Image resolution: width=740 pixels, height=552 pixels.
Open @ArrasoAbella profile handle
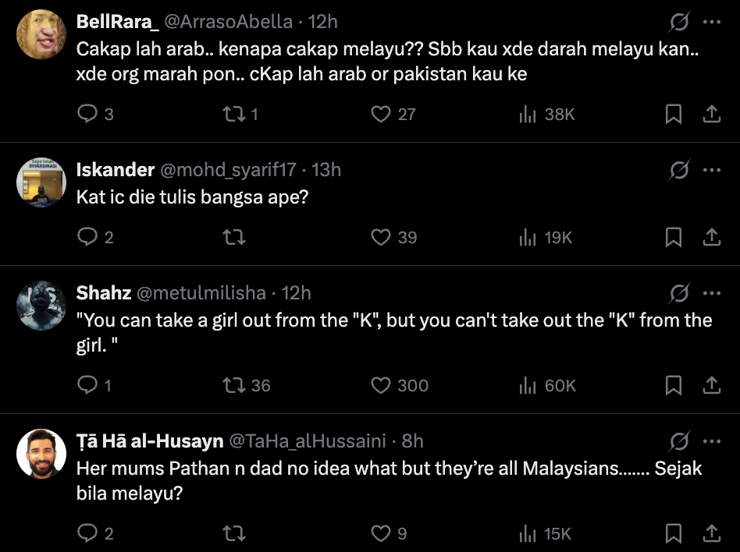(x=228, y=22)
